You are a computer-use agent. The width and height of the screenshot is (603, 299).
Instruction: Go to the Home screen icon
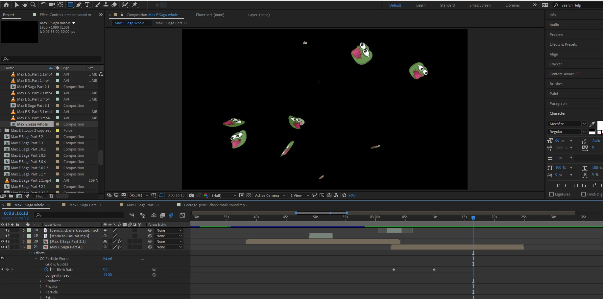pos(6,5)
